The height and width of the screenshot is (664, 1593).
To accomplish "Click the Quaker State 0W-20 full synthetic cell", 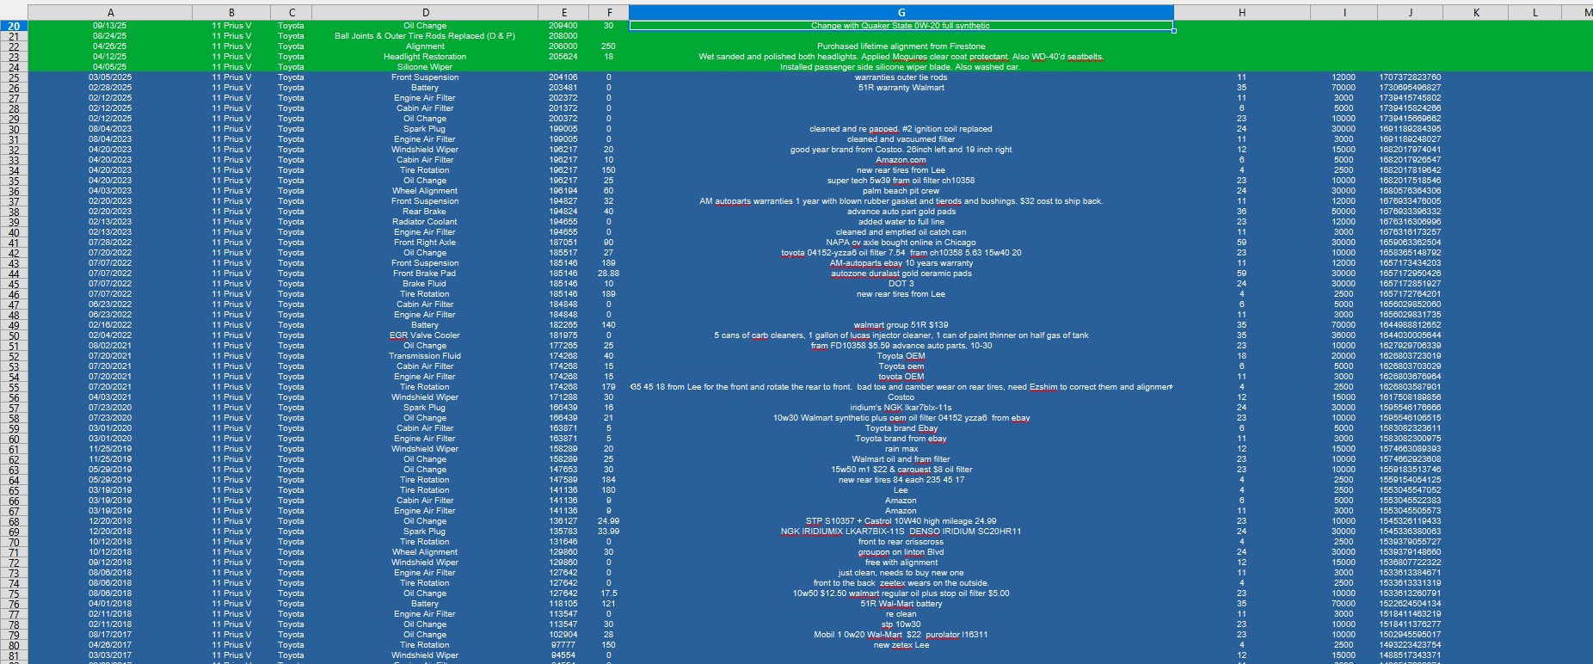I will coord(901,26).
